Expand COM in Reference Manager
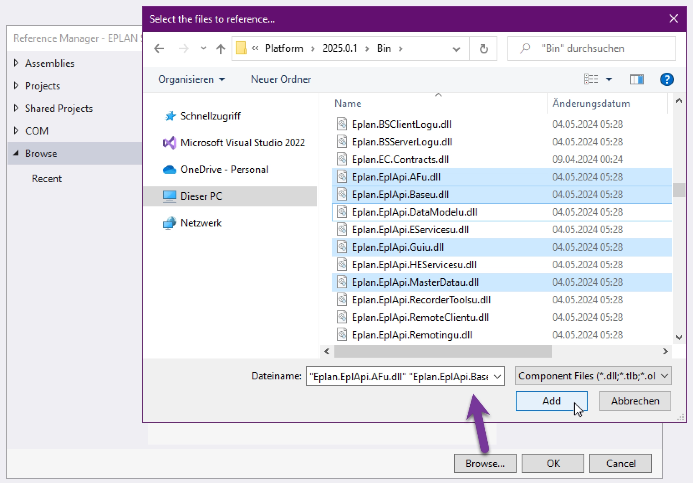The height and width of the screenshot is (483, 693). [x=16, y=131]
